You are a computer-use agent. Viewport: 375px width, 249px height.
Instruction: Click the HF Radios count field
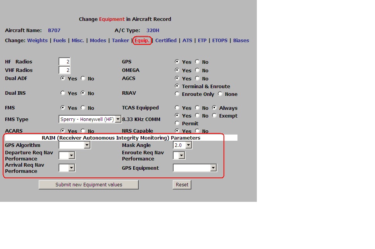(64, 61)
